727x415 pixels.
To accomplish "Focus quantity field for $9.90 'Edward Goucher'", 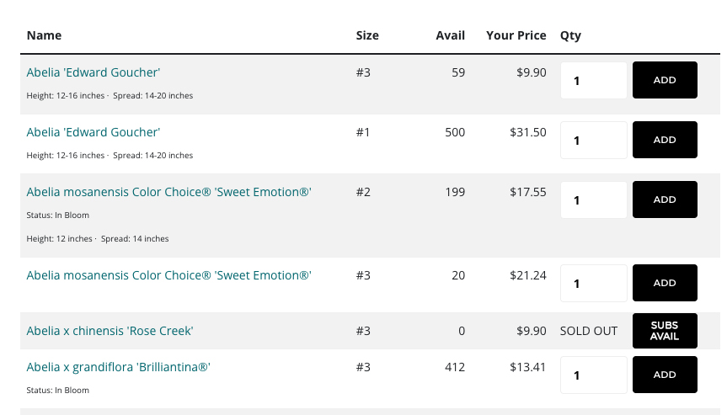I will [x=593, y=81].
